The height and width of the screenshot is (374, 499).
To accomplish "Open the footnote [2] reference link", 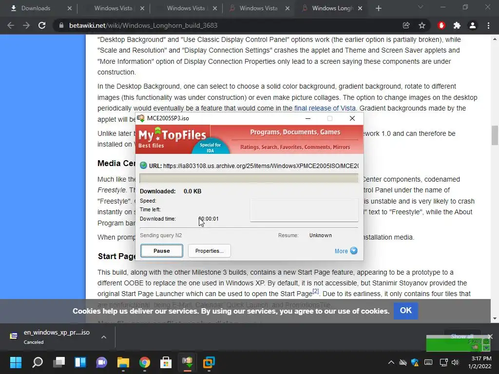I will [315, 291].
